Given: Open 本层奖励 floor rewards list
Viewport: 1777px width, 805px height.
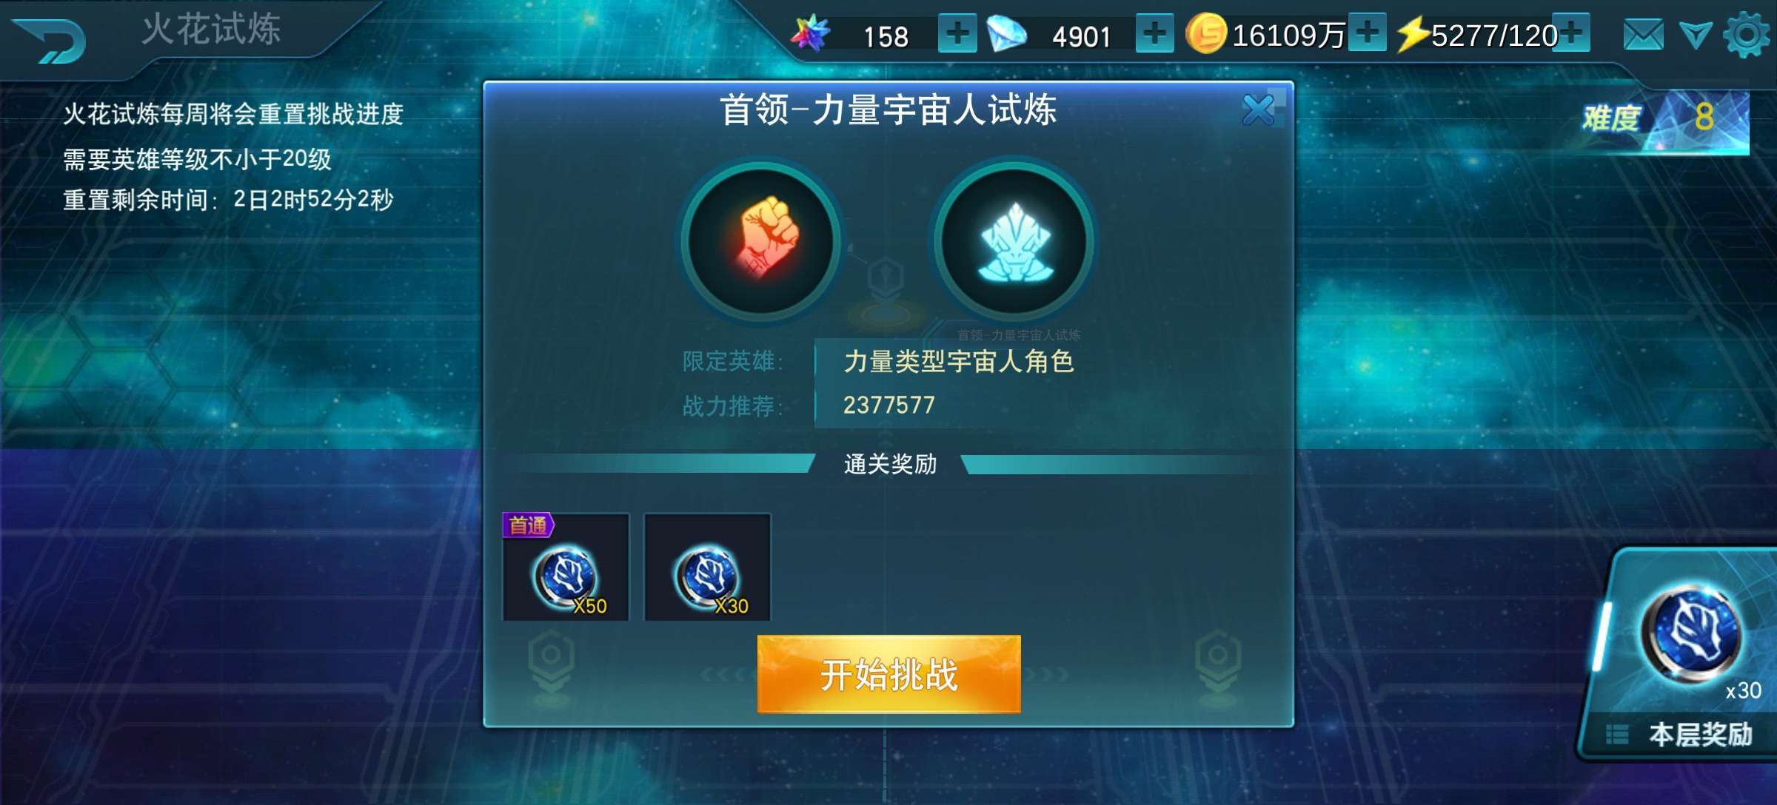Looking at the screenshot, I should (x=1681, y=734).
